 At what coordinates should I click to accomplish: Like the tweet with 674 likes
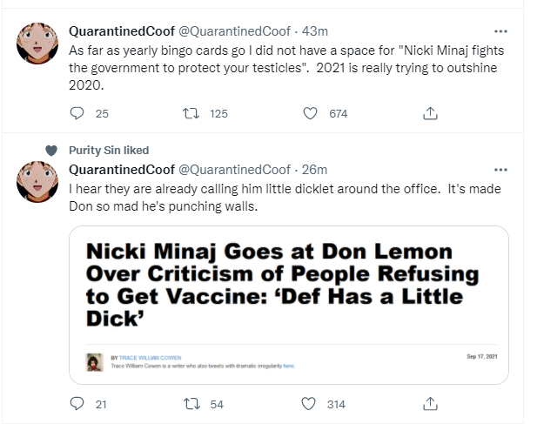[311, 113]
